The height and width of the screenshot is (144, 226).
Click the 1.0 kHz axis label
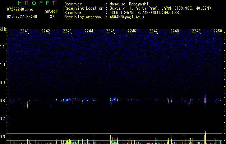3,65
